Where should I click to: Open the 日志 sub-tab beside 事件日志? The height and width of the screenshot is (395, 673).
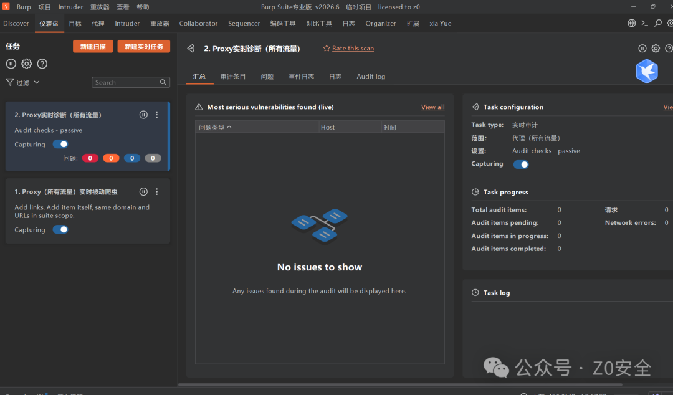(x=335, y=77)
